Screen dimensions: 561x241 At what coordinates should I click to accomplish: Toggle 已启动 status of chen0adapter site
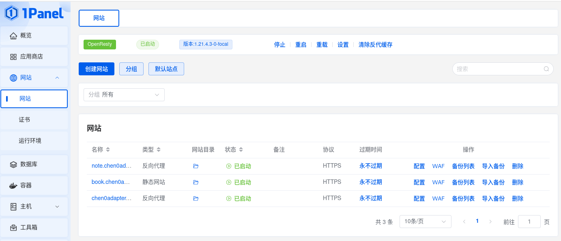point(239,198)
